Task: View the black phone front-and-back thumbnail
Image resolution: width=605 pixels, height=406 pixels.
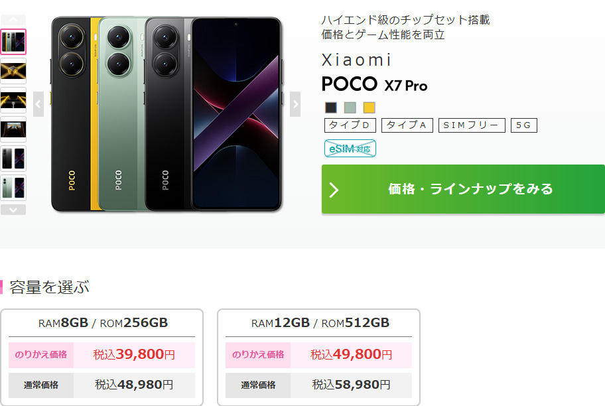Action: click(x=13, y=159)
